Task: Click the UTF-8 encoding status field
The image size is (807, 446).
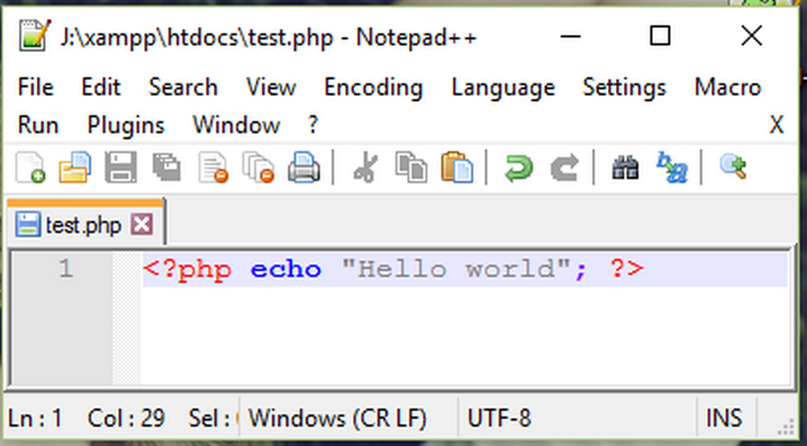Action: point(499,418)
